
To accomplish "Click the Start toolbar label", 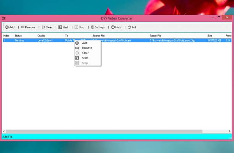I will pyautogui.click(x=66, y=27).
